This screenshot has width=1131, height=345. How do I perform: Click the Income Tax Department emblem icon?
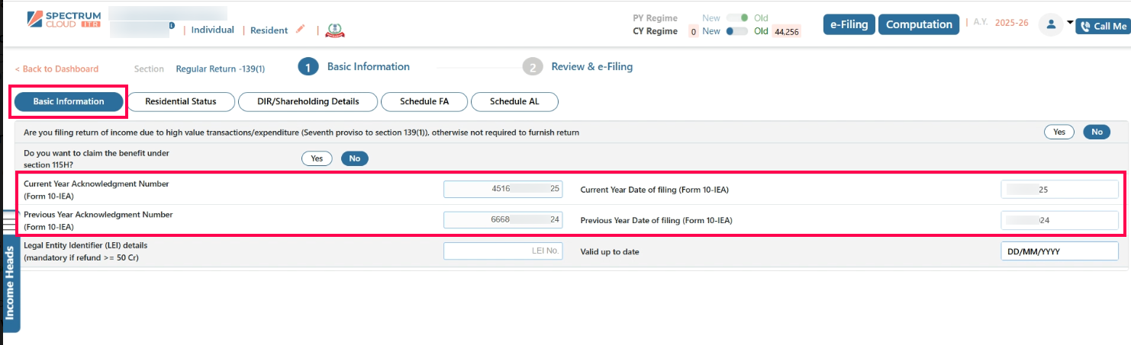pyautogui.click(x=335, y=30)
